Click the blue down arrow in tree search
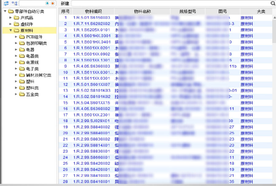The image size is (276, 186). coord(47,3)
